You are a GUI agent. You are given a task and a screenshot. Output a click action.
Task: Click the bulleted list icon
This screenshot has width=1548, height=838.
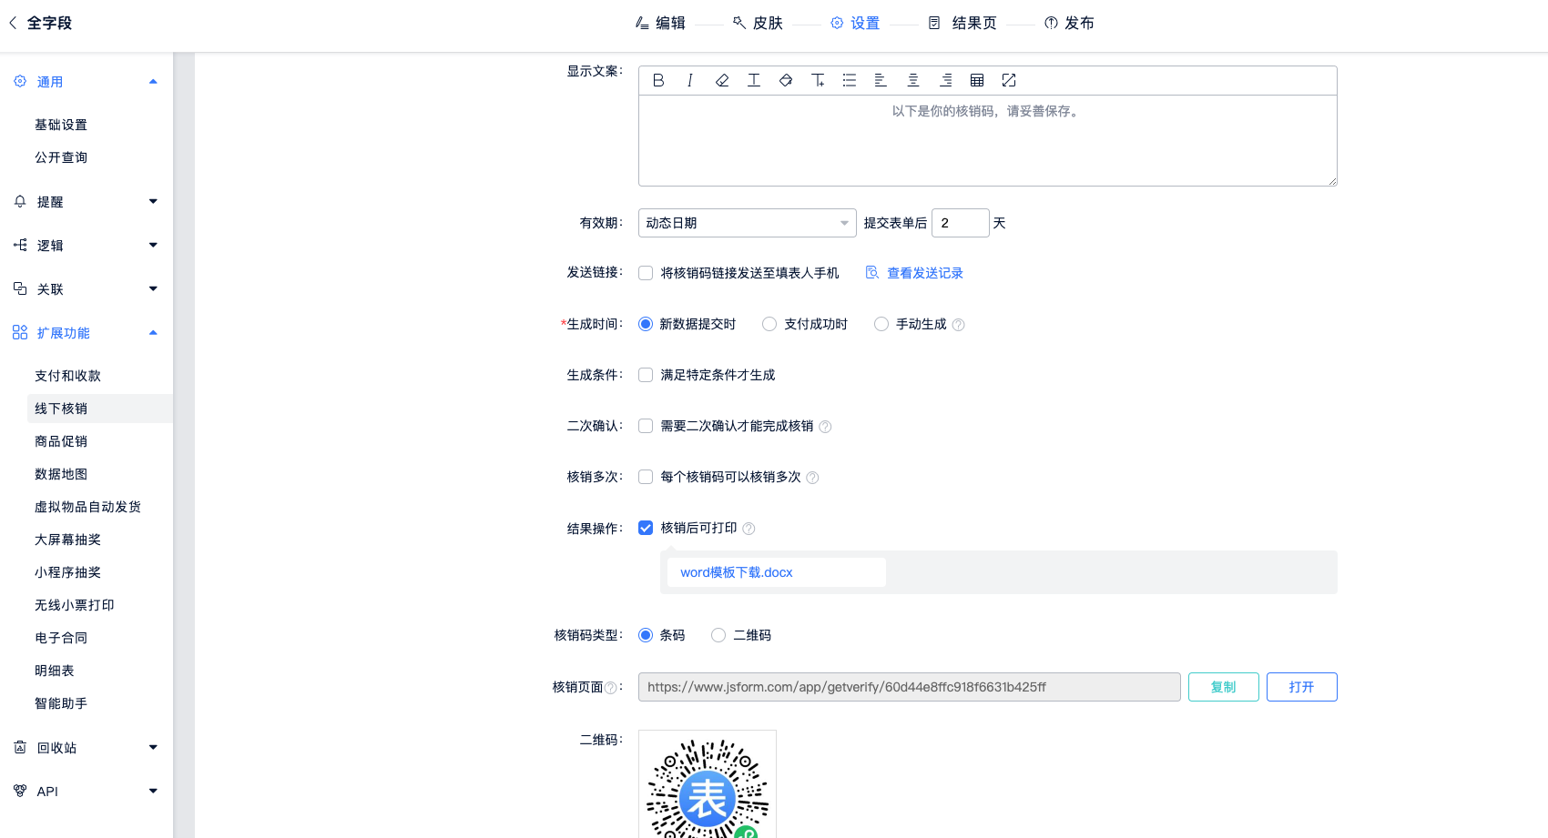[x=850, y=80]
